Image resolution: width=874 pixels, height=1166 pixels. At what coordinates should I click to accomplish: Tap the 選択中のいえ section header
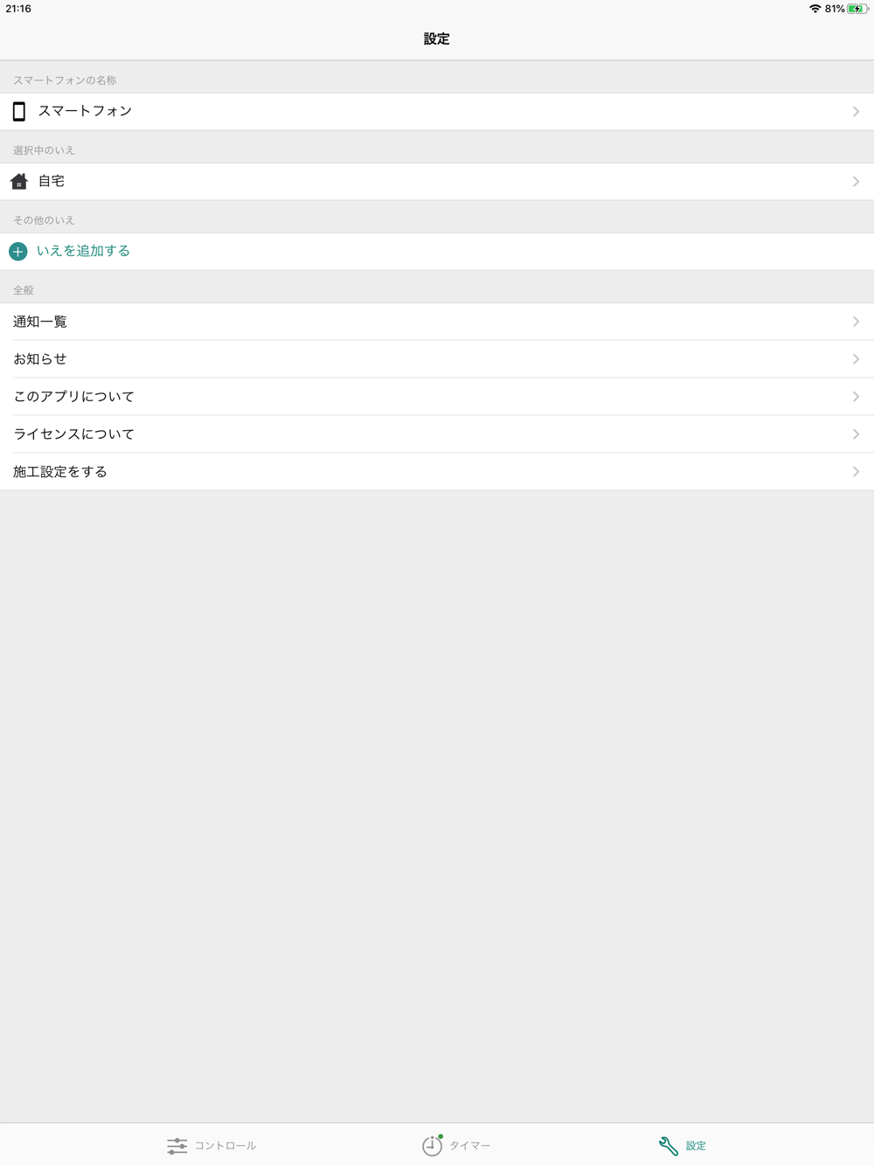pos(44,150)
